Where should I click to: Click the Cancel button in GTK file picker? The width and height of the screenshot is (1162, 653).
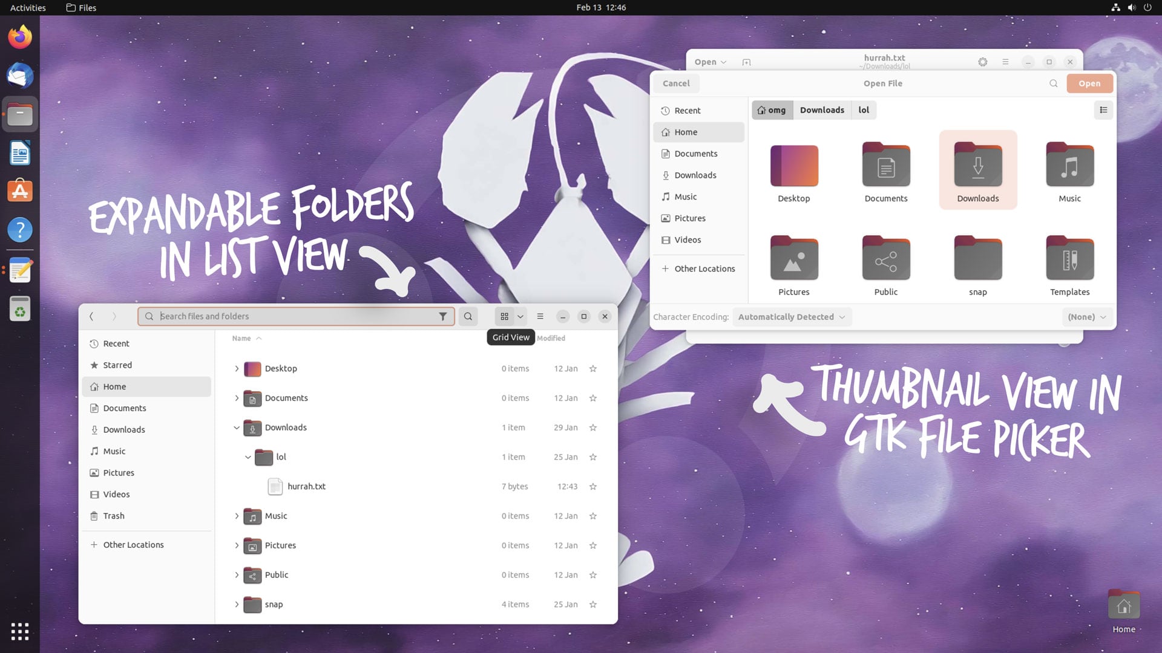click(676, 83)
